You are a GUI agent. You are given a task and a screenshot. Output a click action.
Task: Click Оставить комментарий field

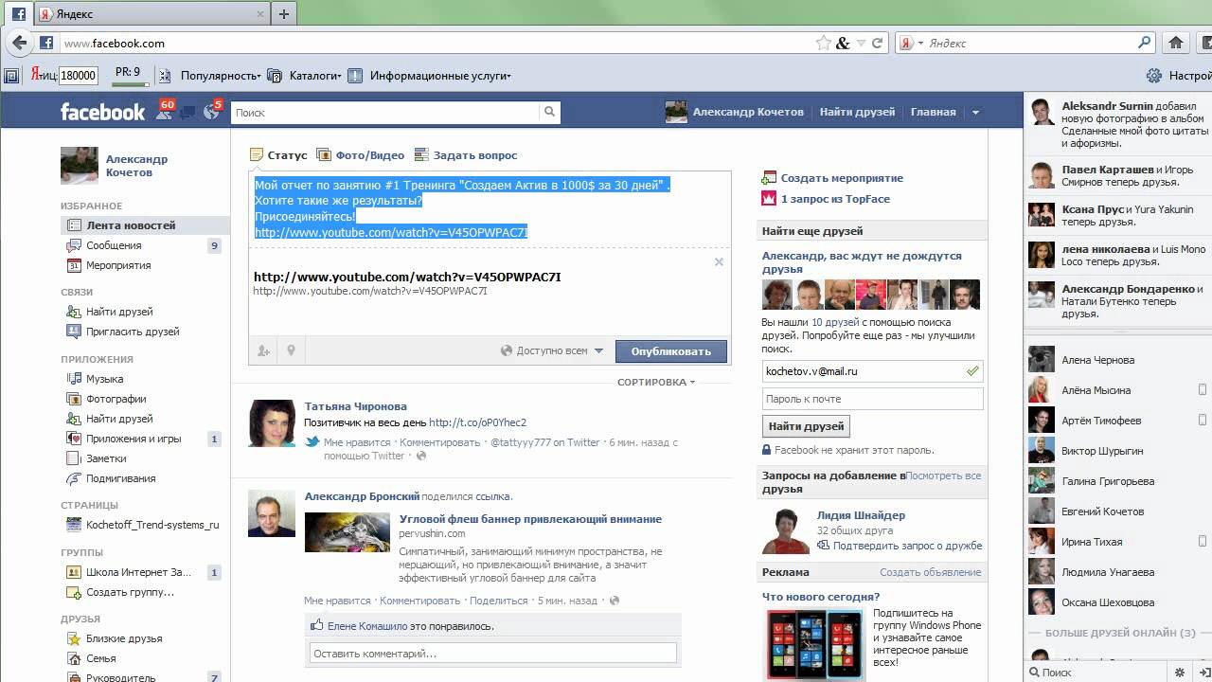493,653
